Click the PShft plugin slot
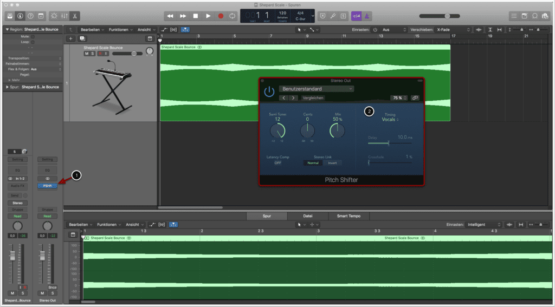The height and width of the screenshot is (307, 555). (x=48, y=186)
